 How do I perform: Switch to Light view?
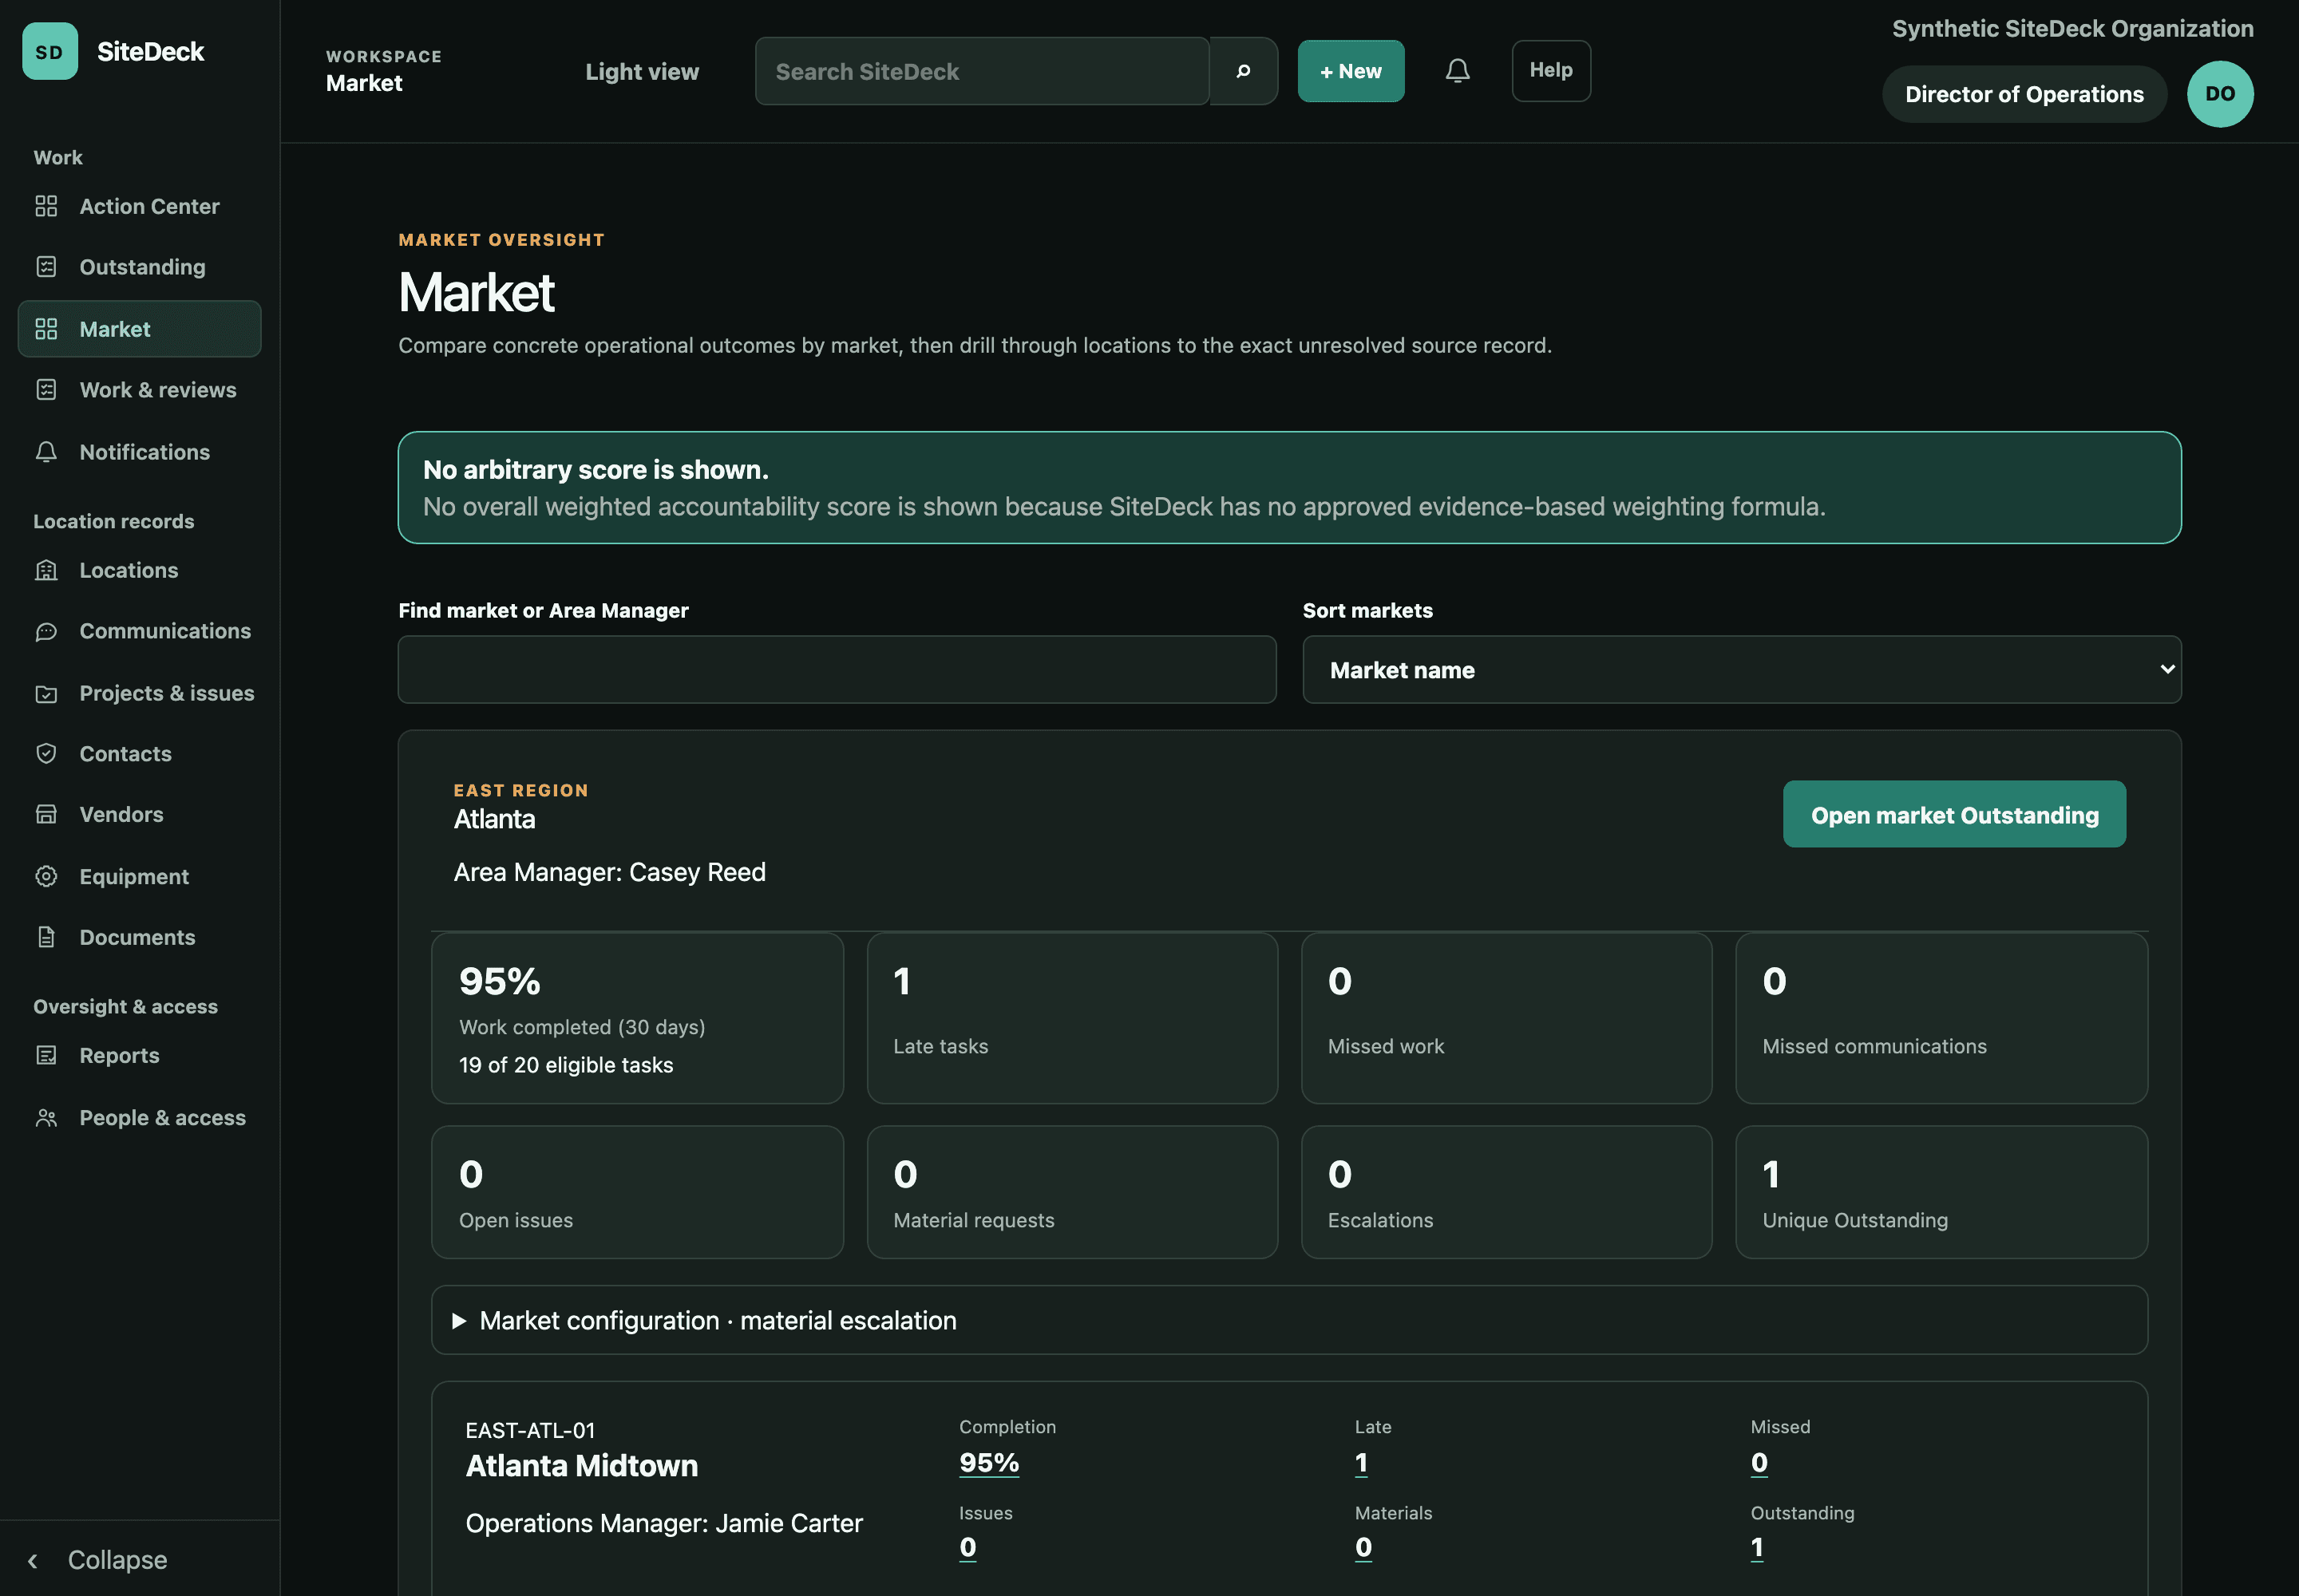tap(643, 71)
